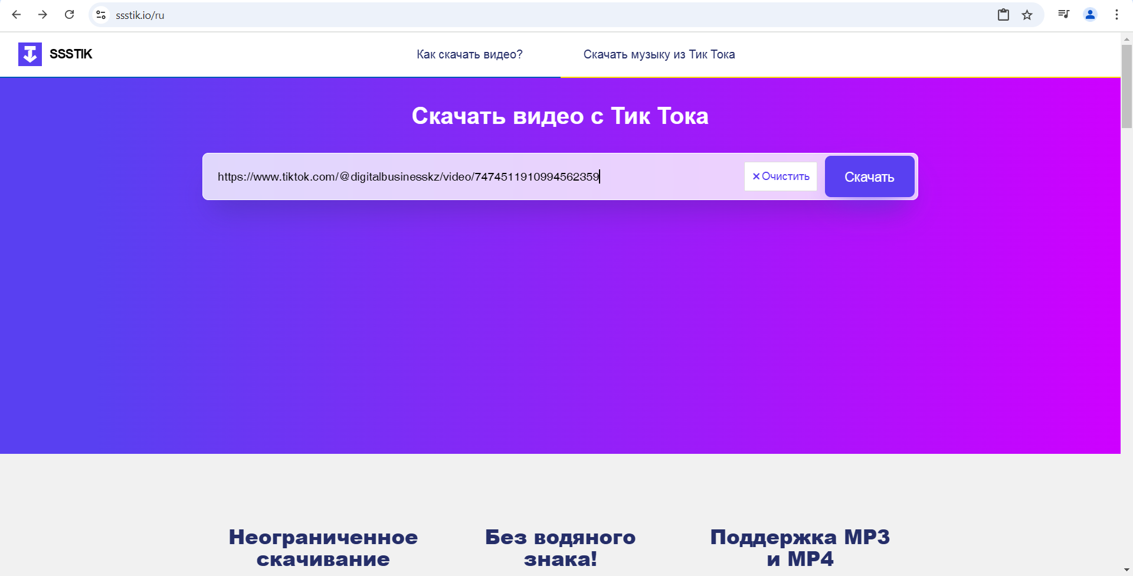This screenshot has height=576, width=1133.
Task: Clear the URL with 'Очистить' button
Action: point(781,176)
